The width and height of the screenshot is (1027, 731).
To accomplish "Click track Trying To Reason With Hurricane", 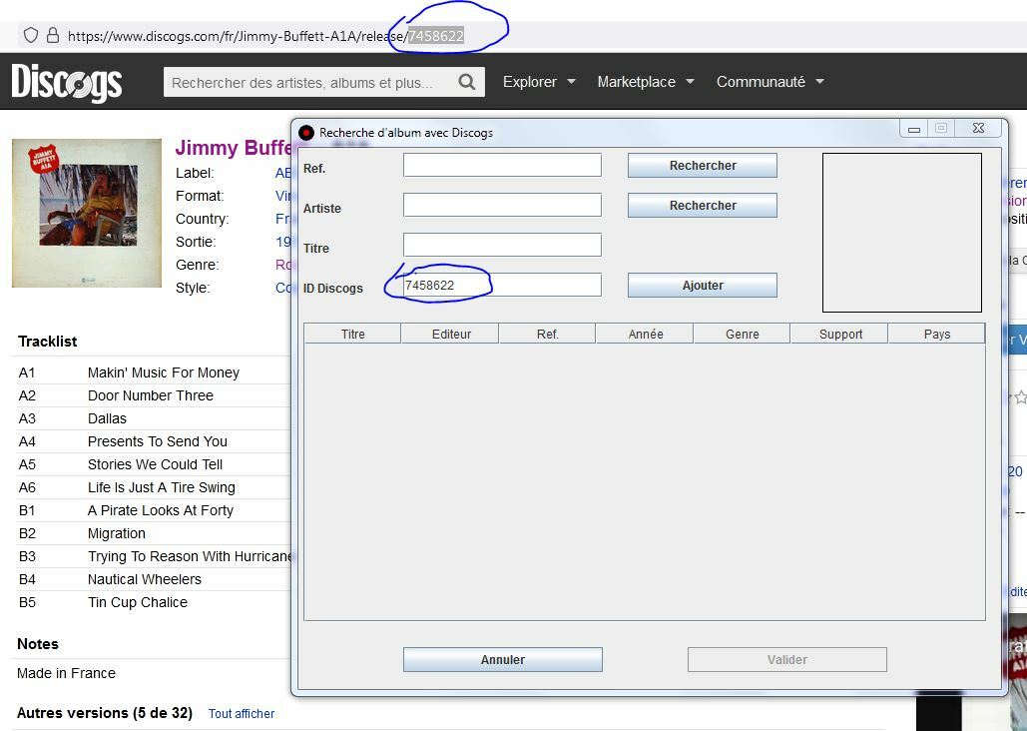I will [x=190, y=556].
